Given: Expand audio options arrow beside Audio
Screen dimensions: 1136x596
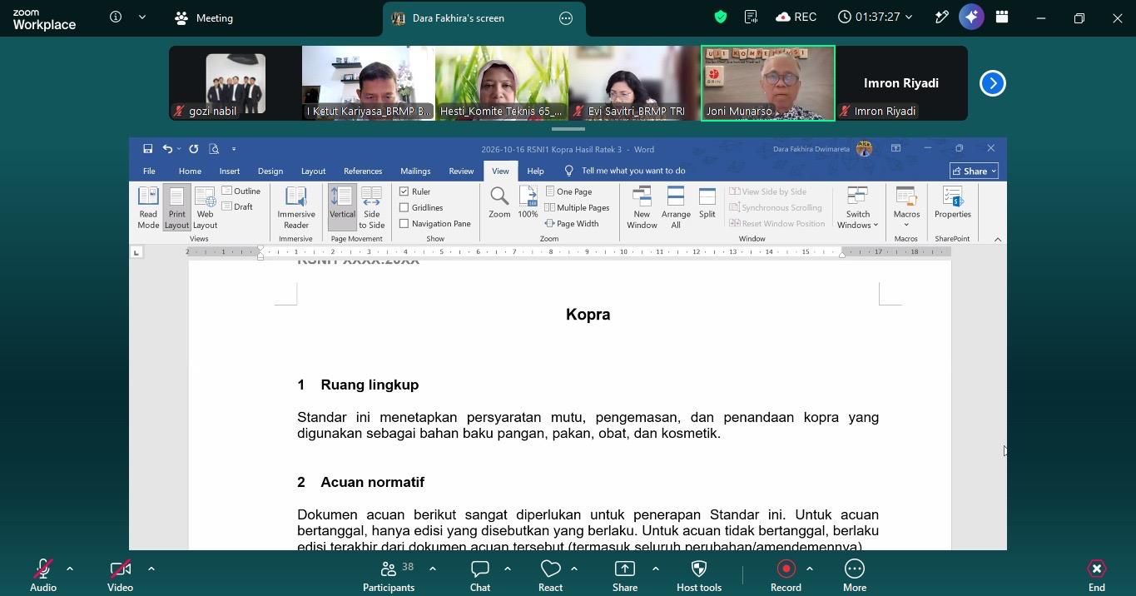Looking at the screenshot, I should point(70,569).
